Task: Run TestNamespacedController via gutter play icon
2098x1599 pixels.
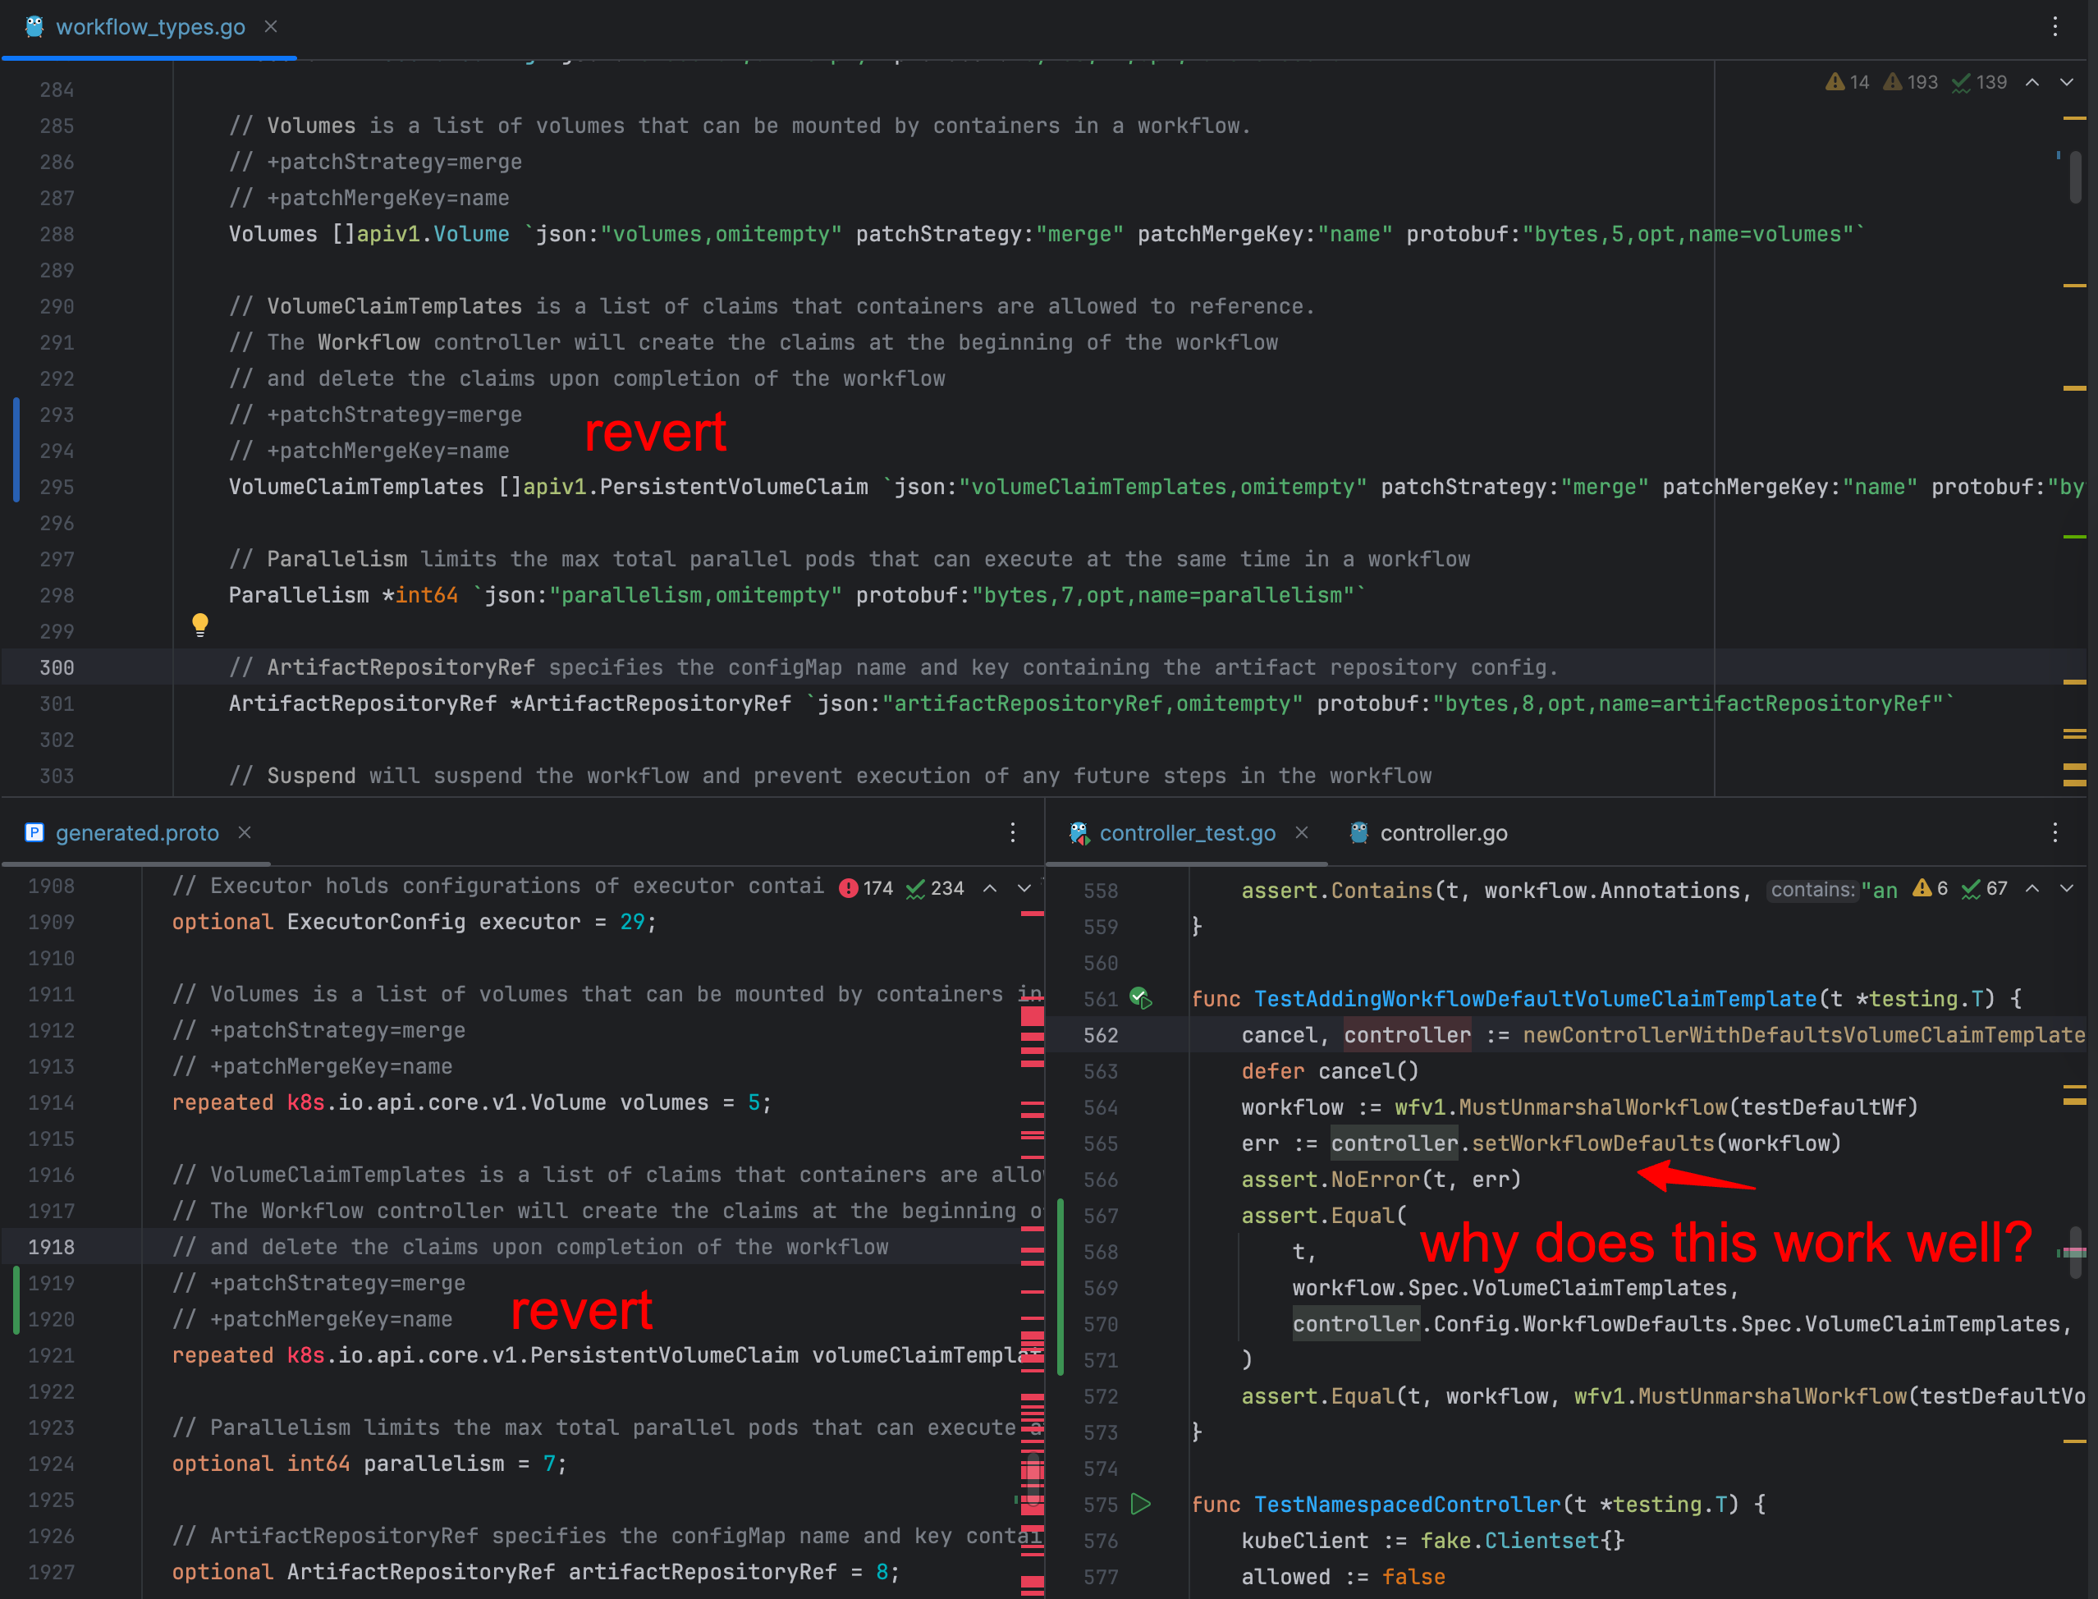Action: point(1141,1504)
